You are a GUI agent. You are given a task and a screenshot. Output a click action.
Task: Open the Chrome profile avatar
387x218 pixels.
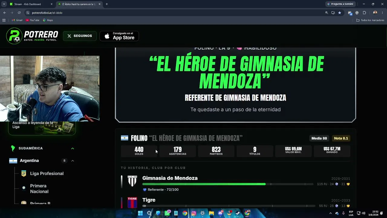click(x=375, y=13)
